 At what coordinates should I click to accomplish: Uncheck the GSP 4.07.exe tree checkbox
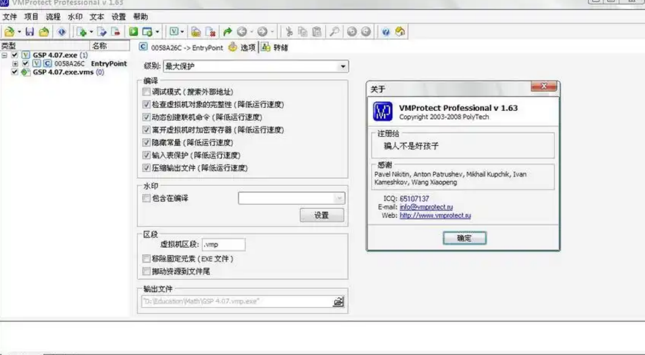point(15,55)
